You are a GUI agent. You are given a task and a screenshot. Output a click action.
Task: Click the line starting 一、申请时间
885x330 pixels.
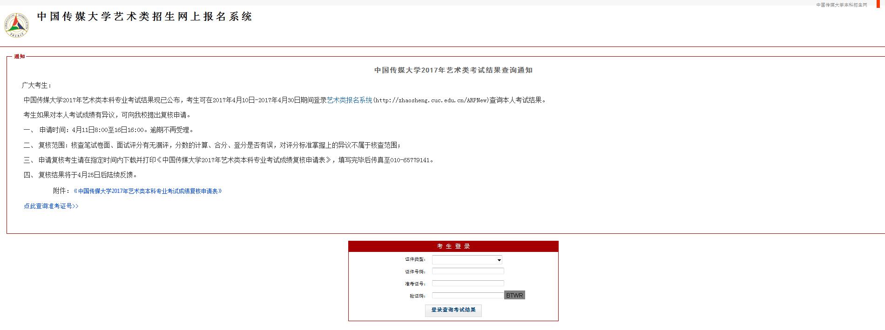108,130
